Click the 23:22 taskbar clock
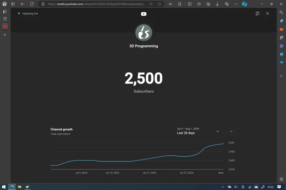This screenshot has width=286, height=190. click(x=270, y=187)
